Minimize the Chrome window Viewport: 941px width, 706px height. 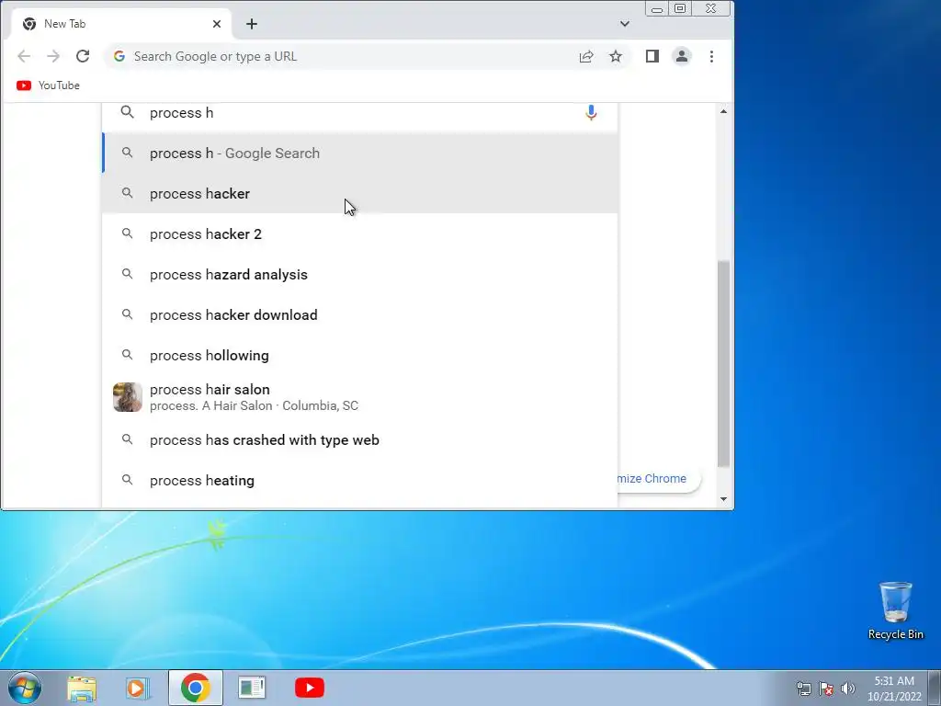click(x=657, y=8)
